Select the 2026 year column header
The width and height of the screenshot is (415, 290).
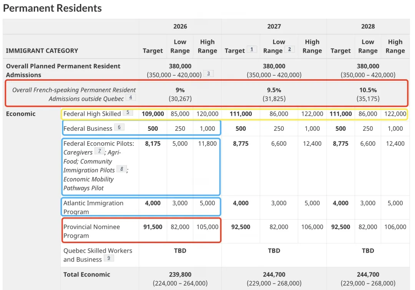[x=180, y=27]
